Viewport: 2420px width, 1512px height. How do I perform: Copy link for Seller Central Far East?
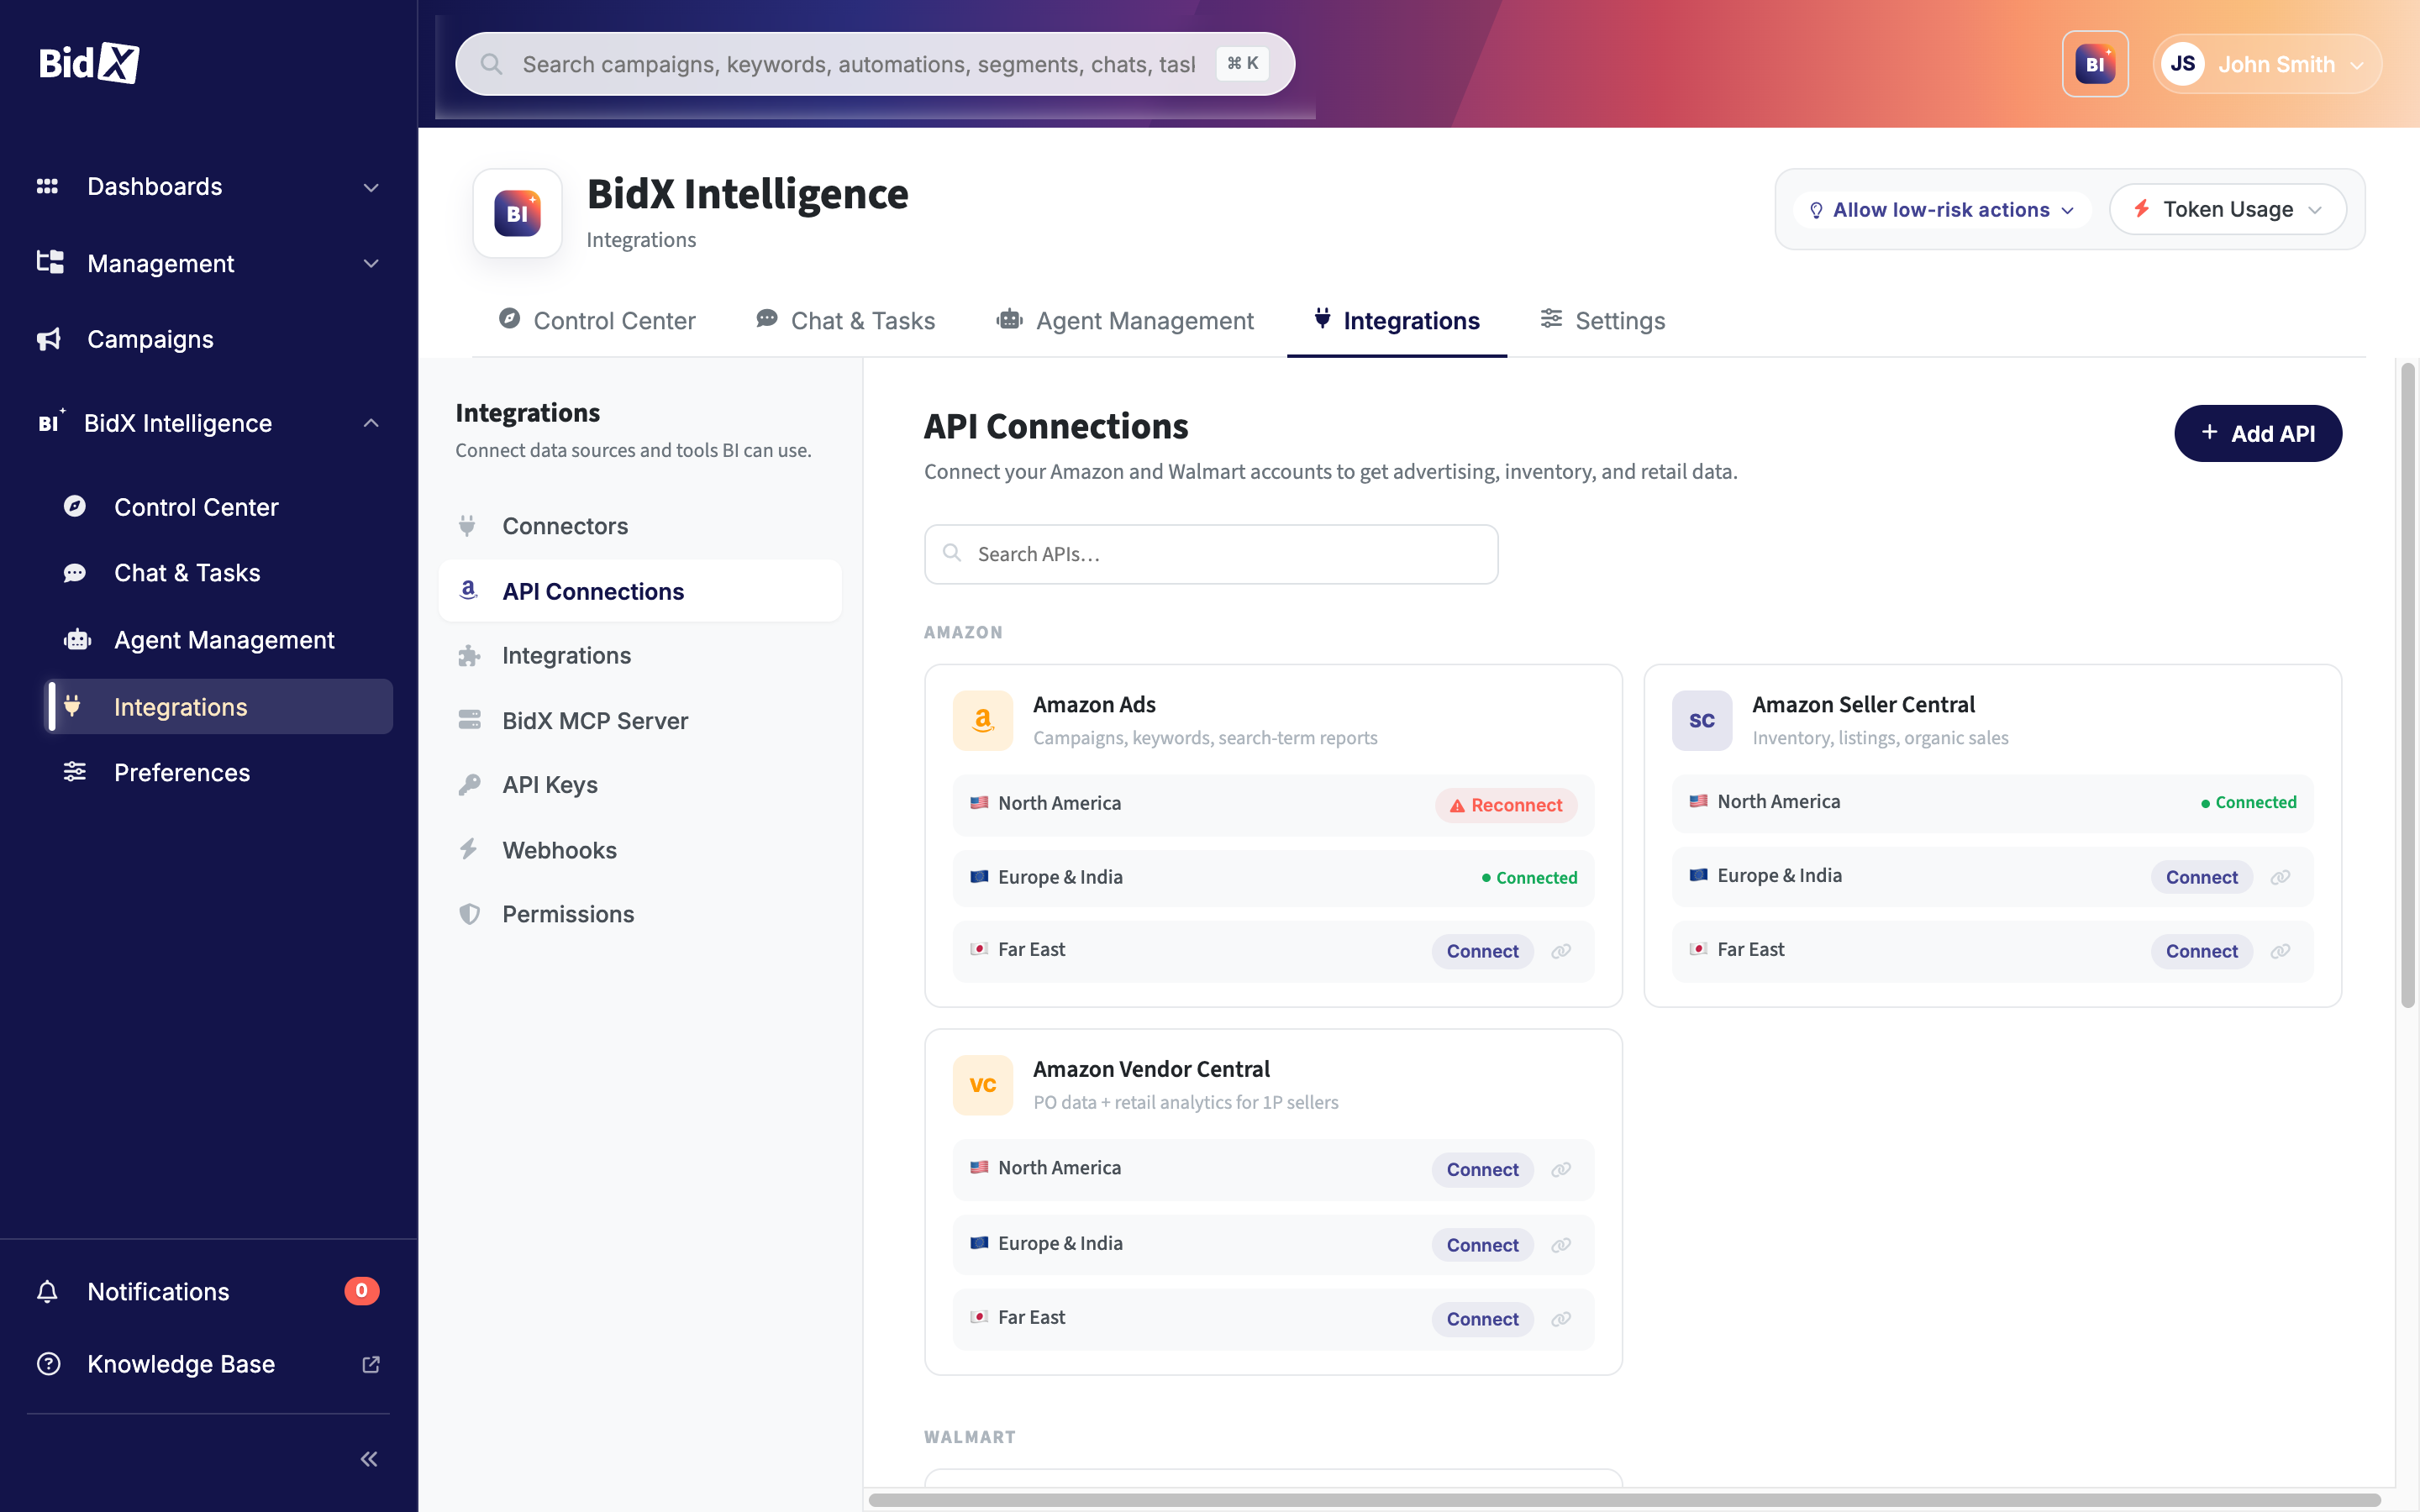pyautogui.click(x=2280, y=951)
